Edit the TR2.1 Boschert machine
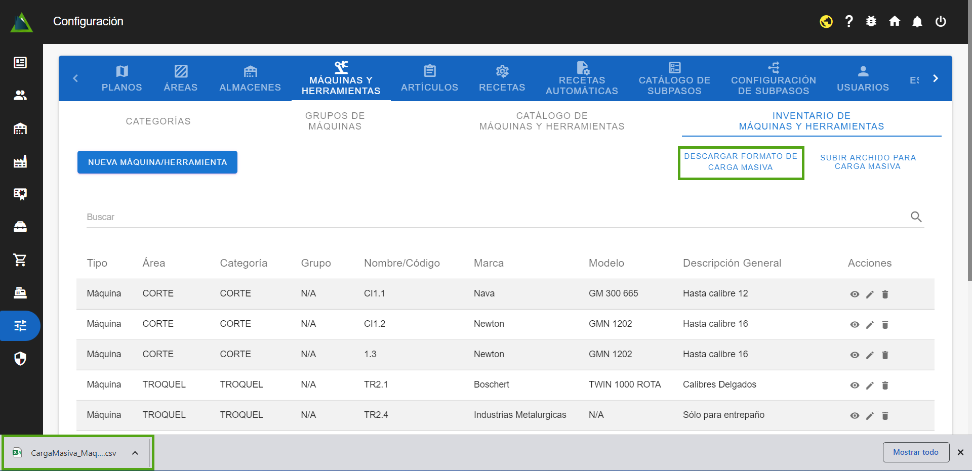The height and width of the screenshot is (471, 972). click(870, 386)
